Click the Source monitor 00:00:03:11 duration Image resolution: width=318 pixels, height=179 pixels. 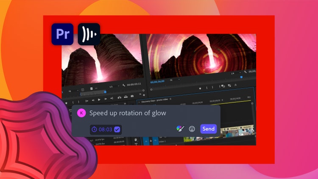(x=134, y=84)
